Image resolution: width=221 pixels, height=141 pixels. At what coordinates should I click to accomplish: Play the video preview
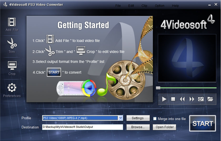[164, 99]
